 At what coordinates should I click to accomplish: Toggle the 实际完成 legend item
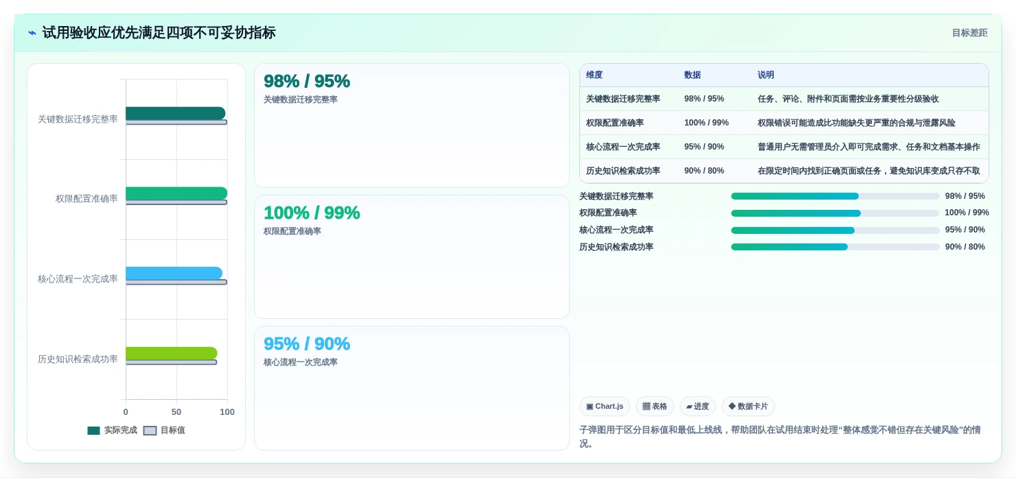tap(112, 431)
